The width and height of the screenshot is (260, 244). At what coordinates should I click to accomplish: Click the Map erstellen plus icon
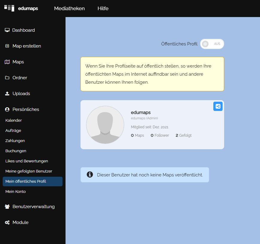7,46
